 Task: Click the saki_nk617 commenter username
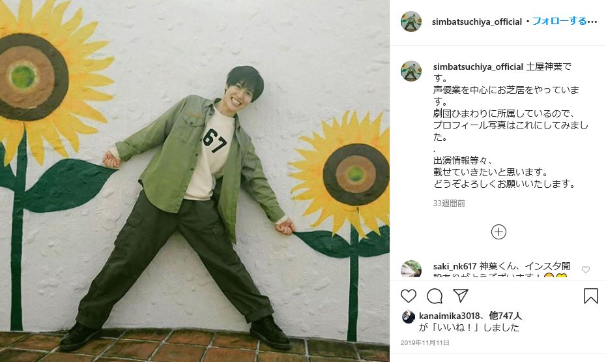tap(455, 267)
